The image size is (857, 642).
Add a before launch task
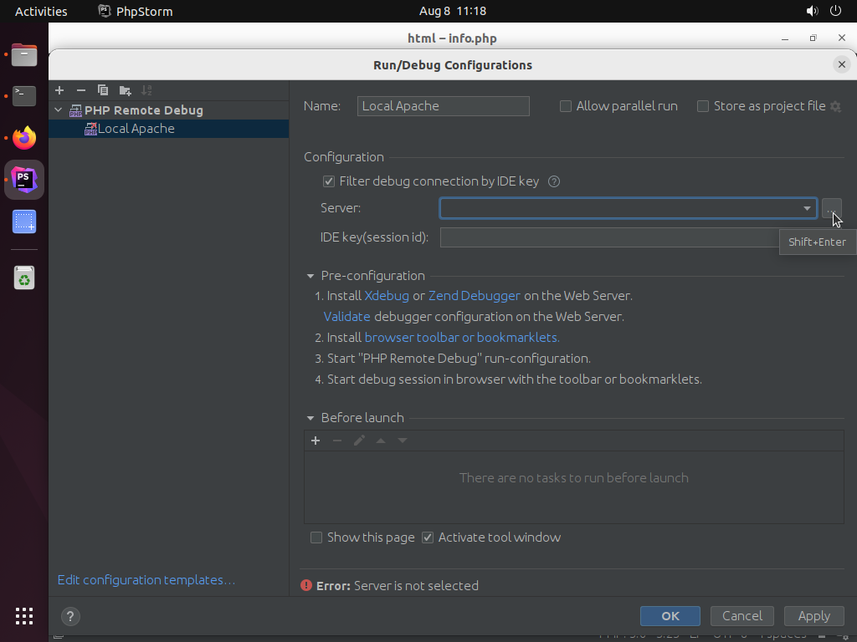(x=316, y=441)
